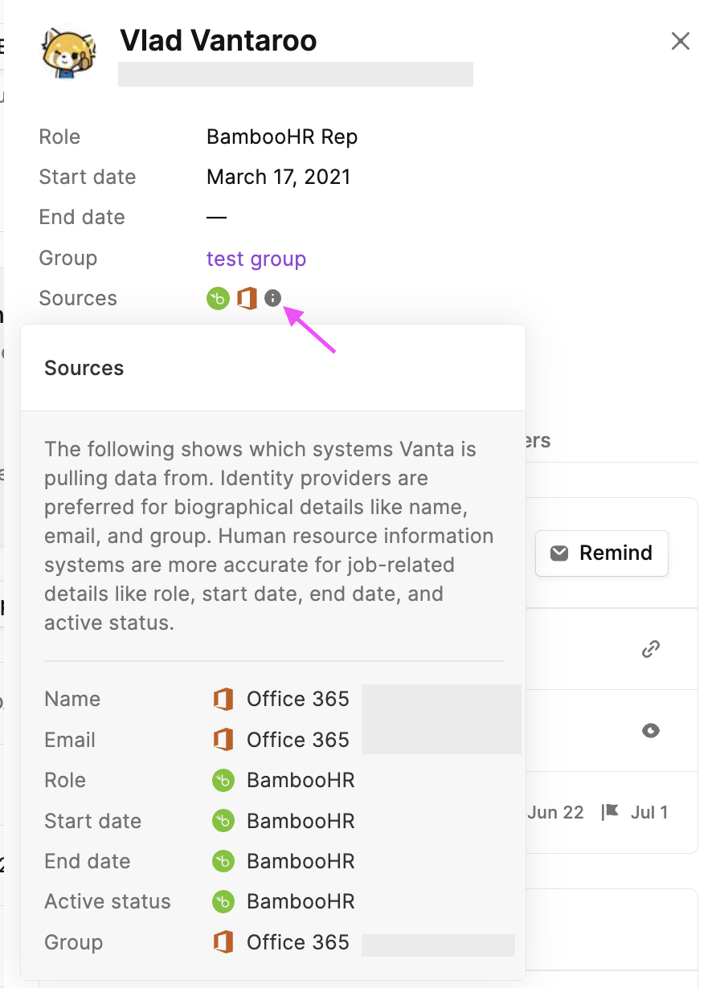
Task: Click the BambooHR icon in Active status row
Action: pos(223,901)
